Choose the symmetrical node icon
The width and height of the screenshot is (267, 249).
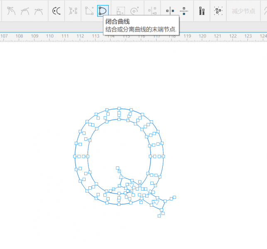(39, 11)
